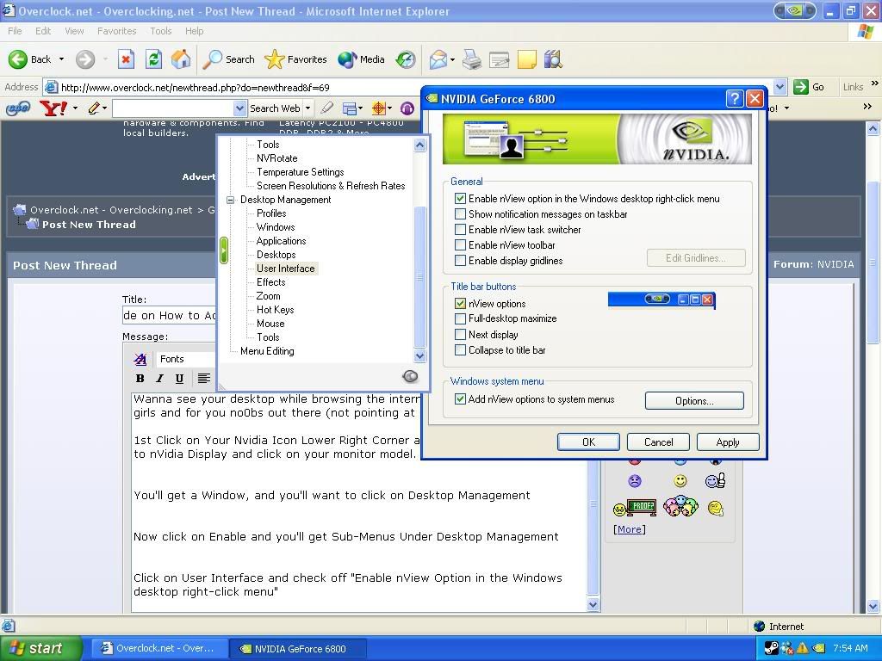Open Options... for Windows system menu

[694, 401]
